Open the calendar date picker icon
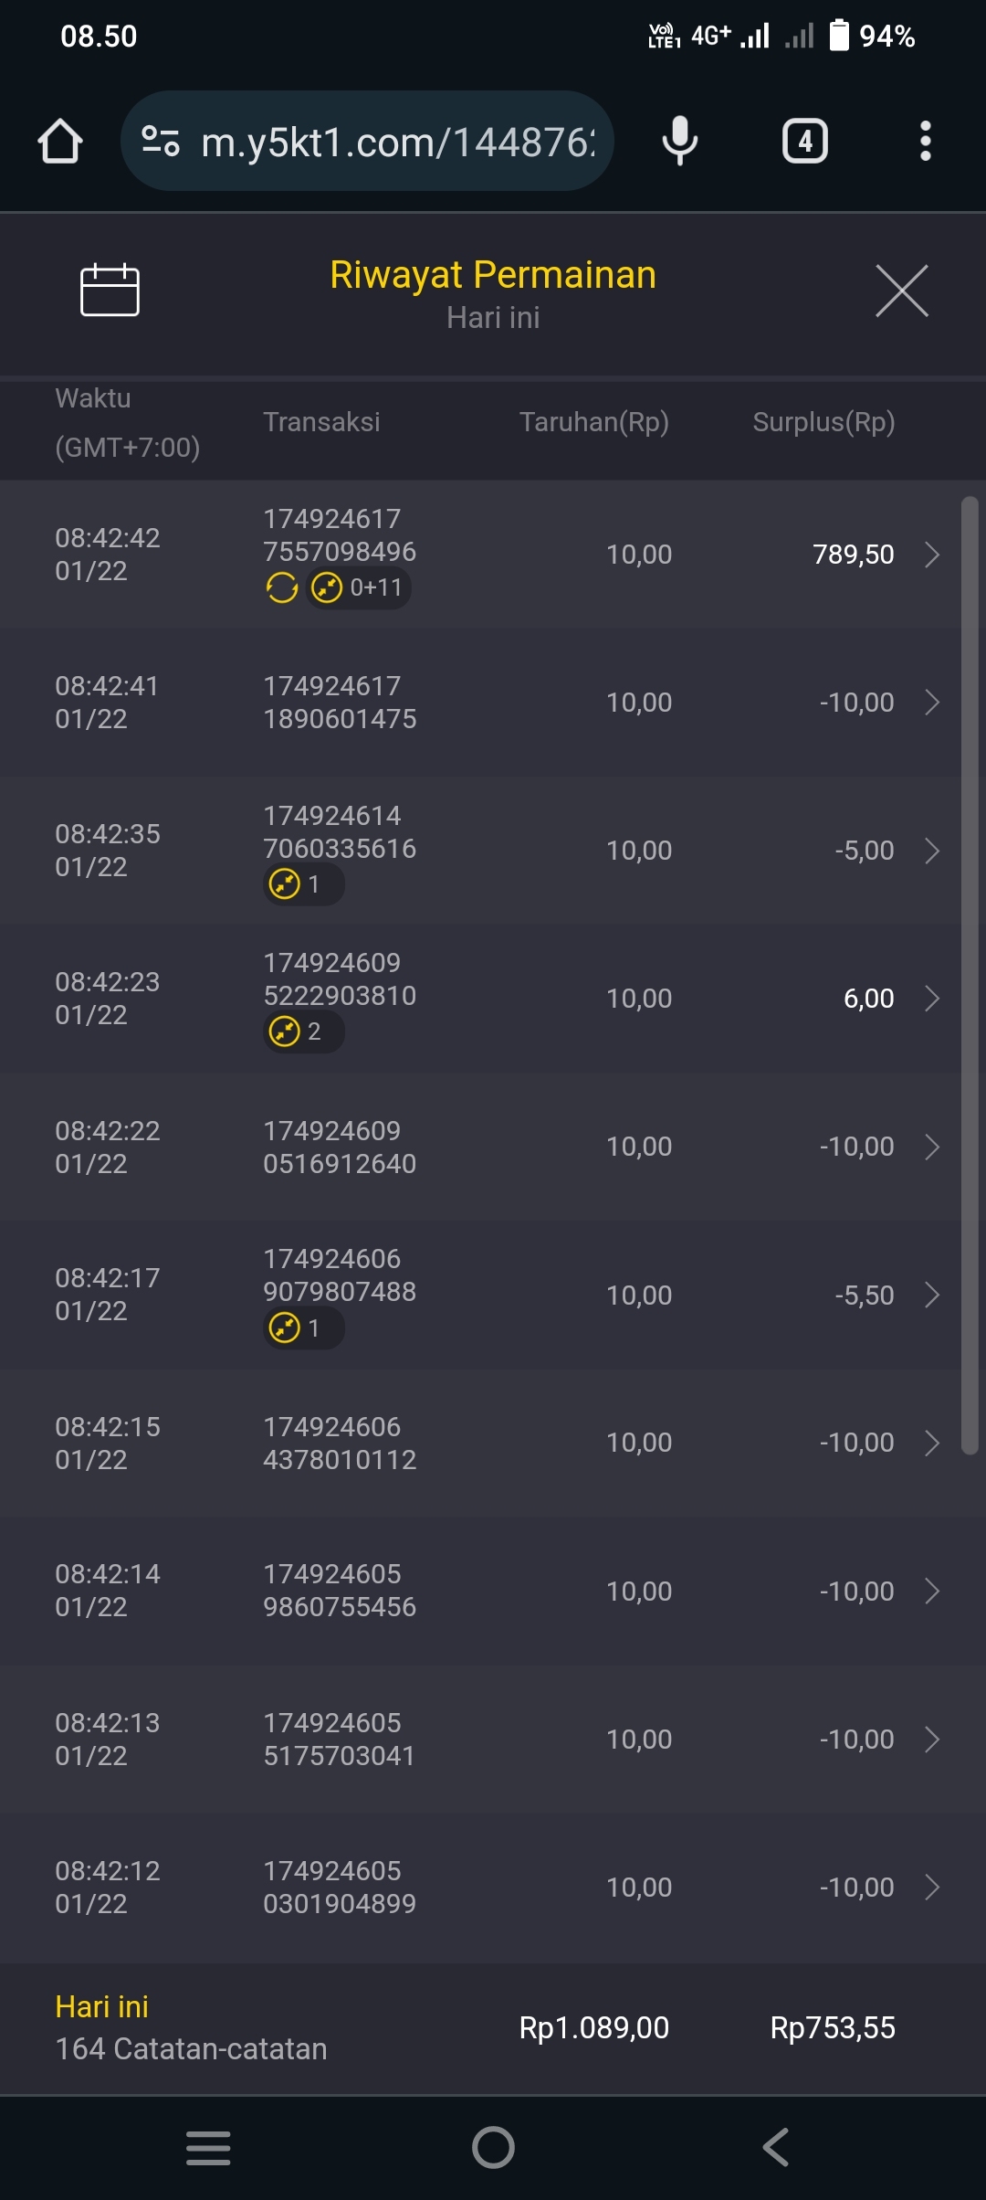The image size is (986, 2200). click(110, 291)
